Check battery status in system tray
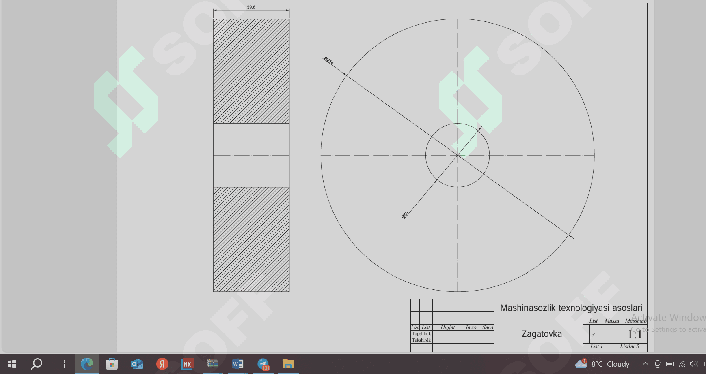 click(670, 364)
